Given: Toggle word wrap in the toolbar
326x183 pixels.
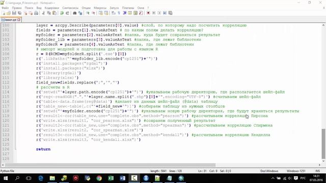Looking at the screenshot, I should (x=114, y=13).
